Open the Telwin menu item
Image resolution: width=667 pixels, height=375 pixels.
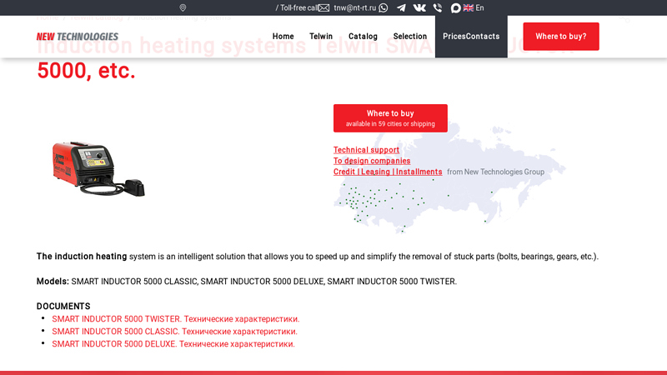(321, 37)
